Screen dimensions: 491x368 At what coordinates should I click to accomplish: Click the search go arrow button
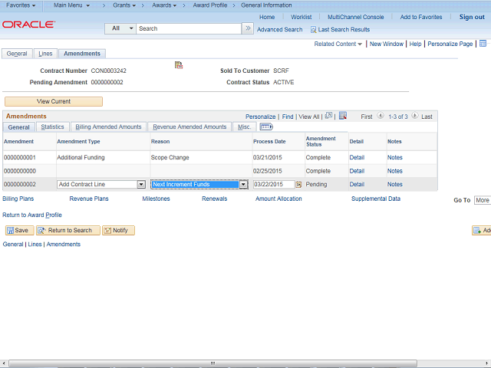tap(248, 28)
